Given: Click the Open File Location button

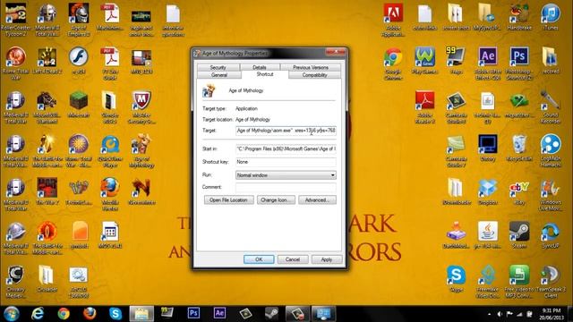Looking at the screenshot, I should pos(229,200).
